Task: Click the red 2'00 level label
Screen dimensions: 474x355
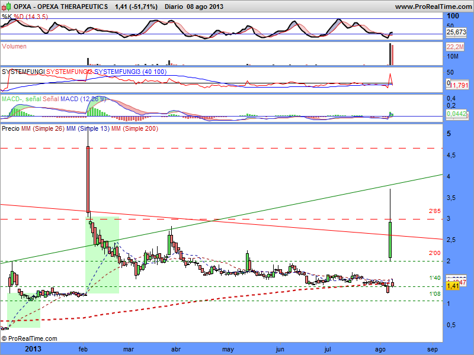Action: [435, 253]
